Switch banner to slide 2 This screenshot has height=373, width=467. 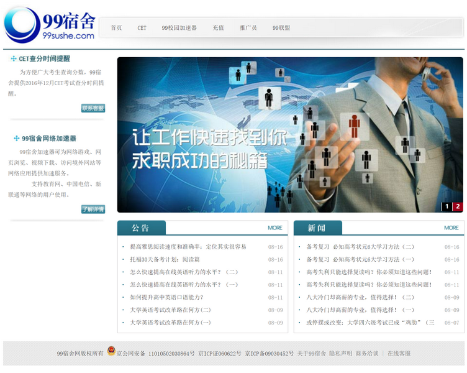pyautogui.click(x=458, y=206)
